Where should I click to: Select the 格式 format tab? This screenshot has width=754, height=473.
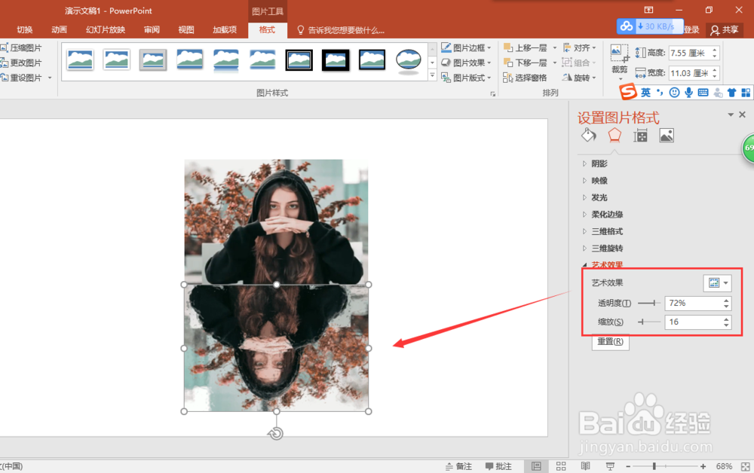coord(268,30)
